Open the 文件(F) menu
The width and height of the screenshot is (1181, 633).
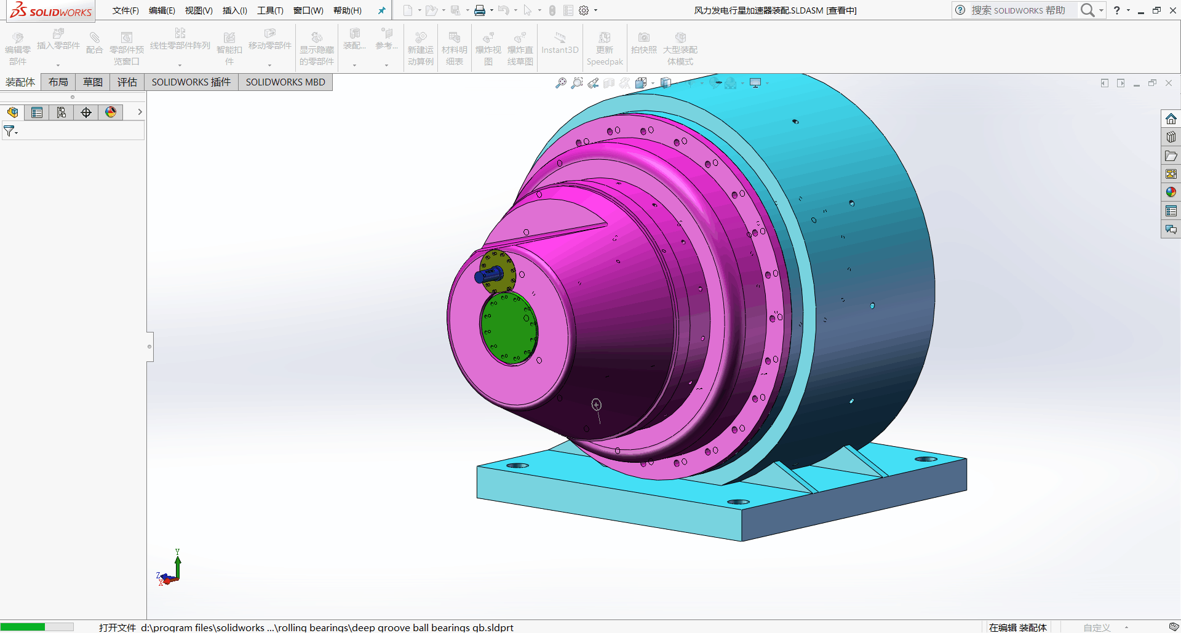point(125,10)
